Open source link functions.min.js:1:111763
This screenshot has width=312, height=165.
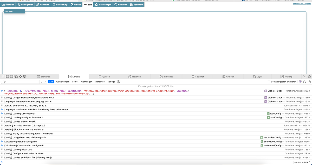pos(297,106)
